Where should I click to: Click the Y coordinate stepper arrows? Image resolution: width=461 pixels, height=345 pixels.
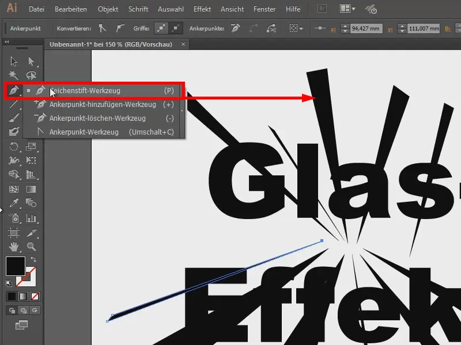pos(402,28)
